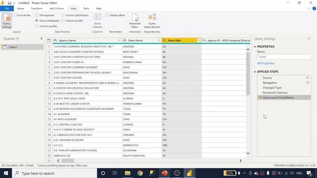The image size is (317, 178).
Task: Uncheck Show whitespace checkbox
Action: 37,21
